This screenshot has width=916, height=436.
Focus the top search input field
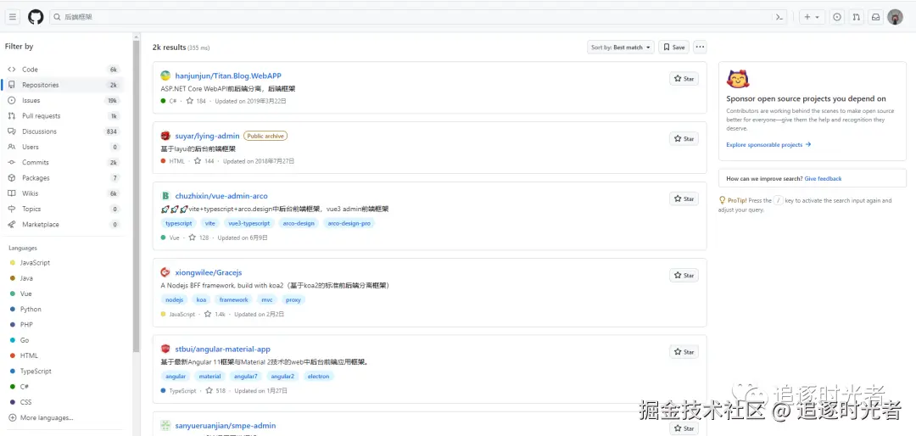[x=420, y=17]
